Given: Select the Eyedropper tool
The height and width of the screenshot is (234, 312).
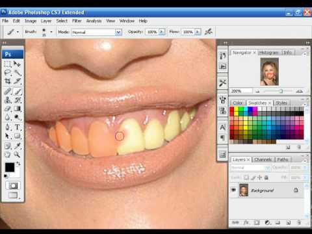Looking at the screenshot, I should (17, 146).
